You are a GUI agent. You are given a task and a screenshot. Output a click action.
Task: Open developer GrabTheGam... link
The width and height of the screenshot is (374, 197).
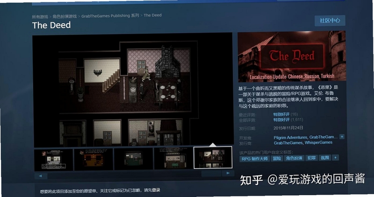pyautogui.click(x=323, y=137)
